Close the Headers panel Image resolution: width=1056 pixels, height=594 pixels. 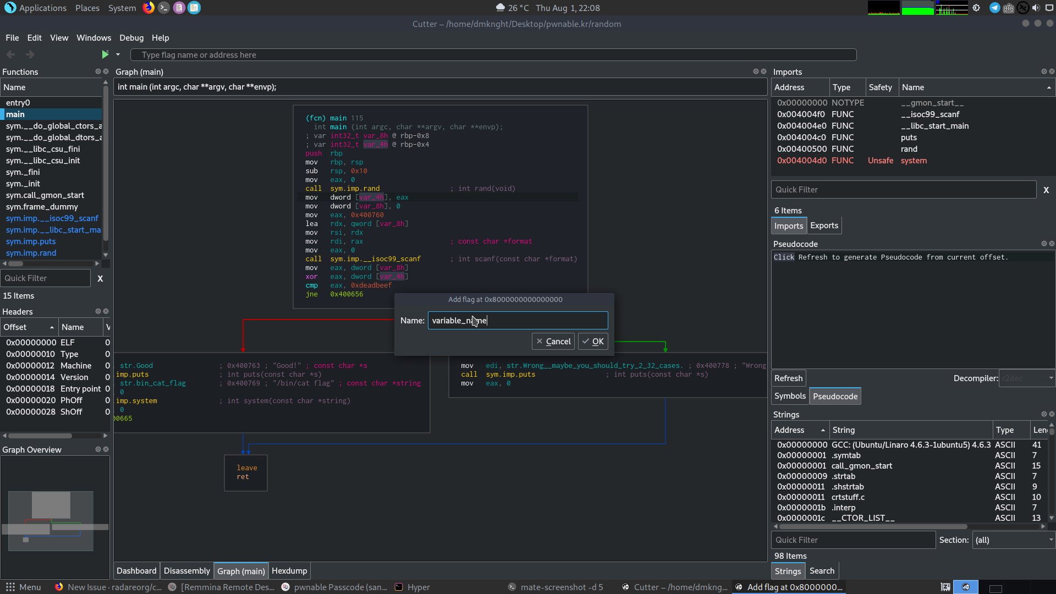point(106,311)
